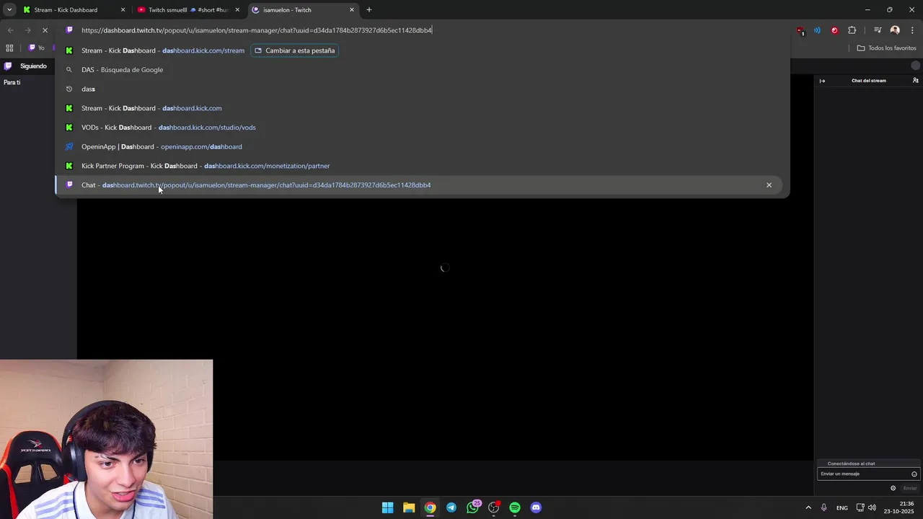Stop loading the page with the X button
Viewport: 923px width, 519px height.
tap(45, 30)
